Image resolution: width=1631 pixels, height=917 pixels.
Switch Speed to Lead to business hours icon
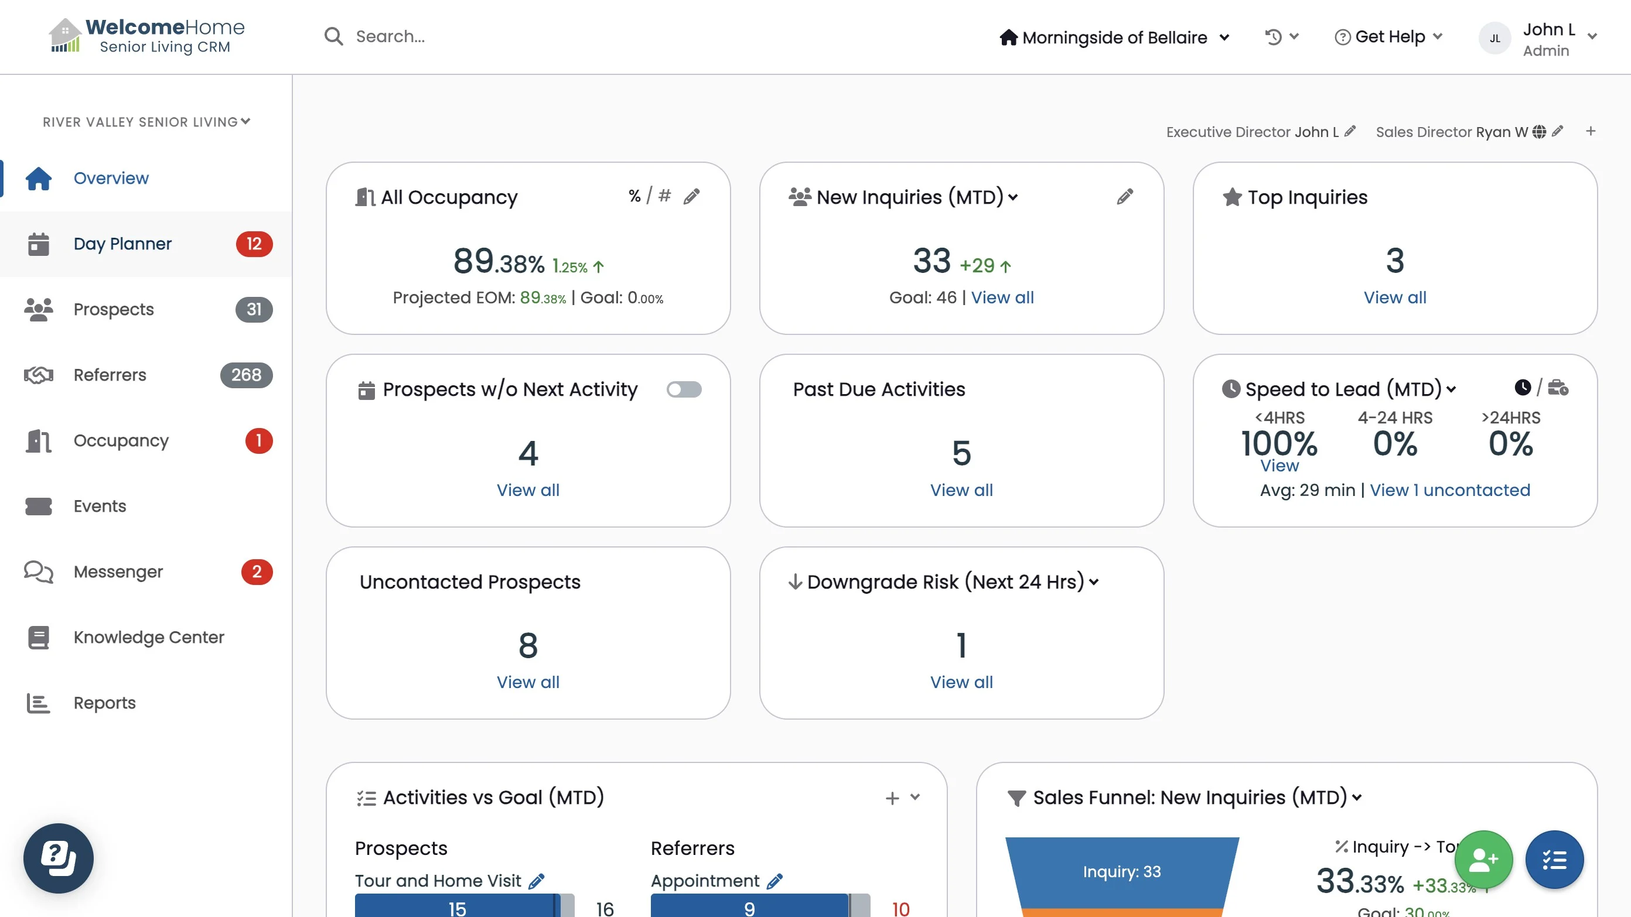tap(1558, 387)
